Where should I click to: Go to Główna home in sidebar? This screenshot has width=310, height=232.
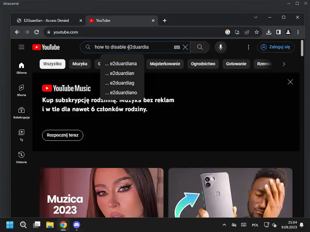pos(21,68)
